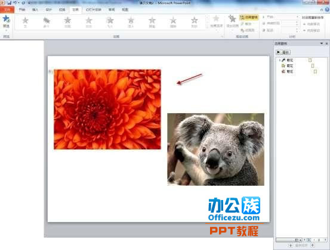Open the Undo history dropdown arrow
The image size is (330, 250).
[x=18, y=3]
